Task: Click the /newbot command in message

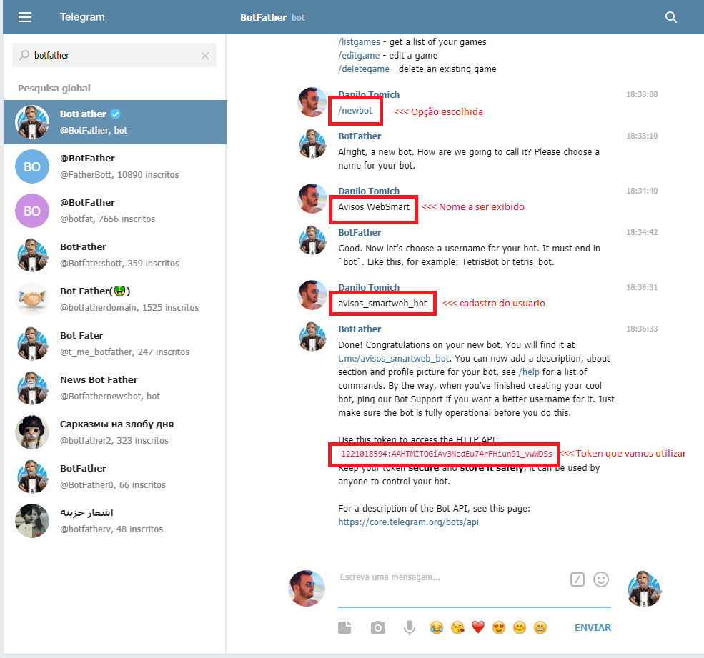Action: tap(355, 111)
